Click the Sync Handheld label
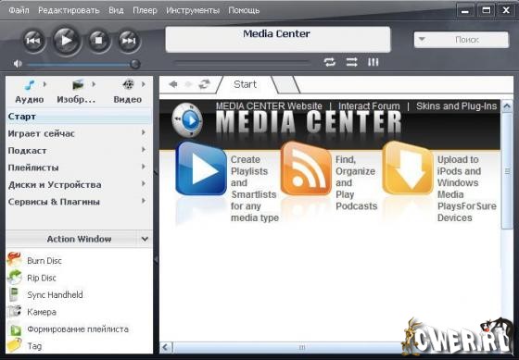The image size is (519, 360). coord(55,295)
